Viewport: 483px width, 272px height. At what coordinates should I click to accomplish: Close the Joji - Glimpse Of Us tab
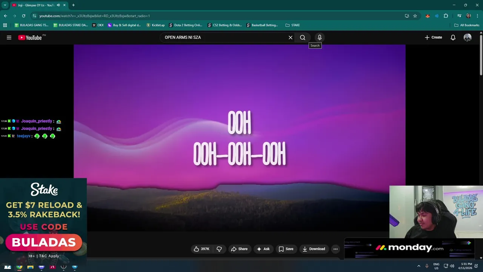pyautogui.click(x=65, y=5)
